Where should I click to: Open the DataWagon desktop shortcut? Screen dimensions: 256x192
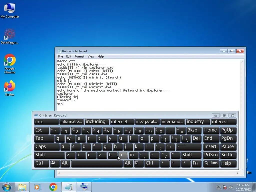point(10,36)
